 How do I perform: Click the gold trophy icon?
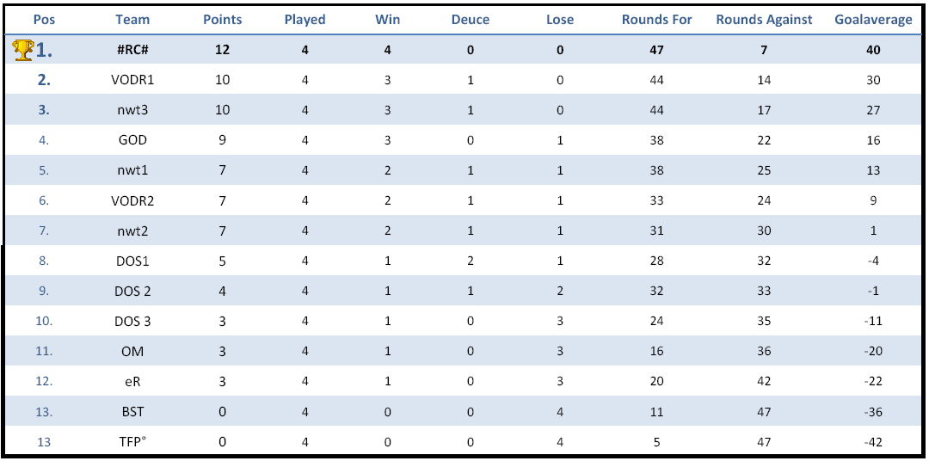[x=23, y=50]
